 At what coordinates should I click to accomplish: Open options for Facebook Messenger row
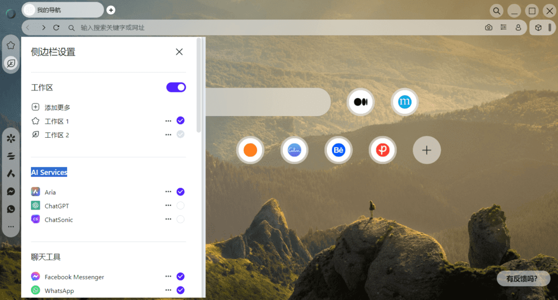coord(168,276)
